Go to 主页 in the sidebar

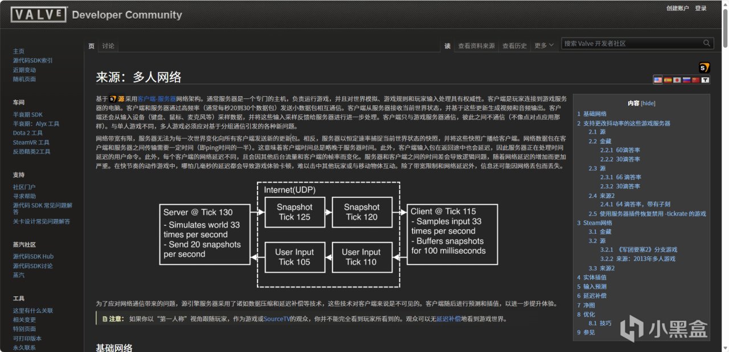point(19,51)
